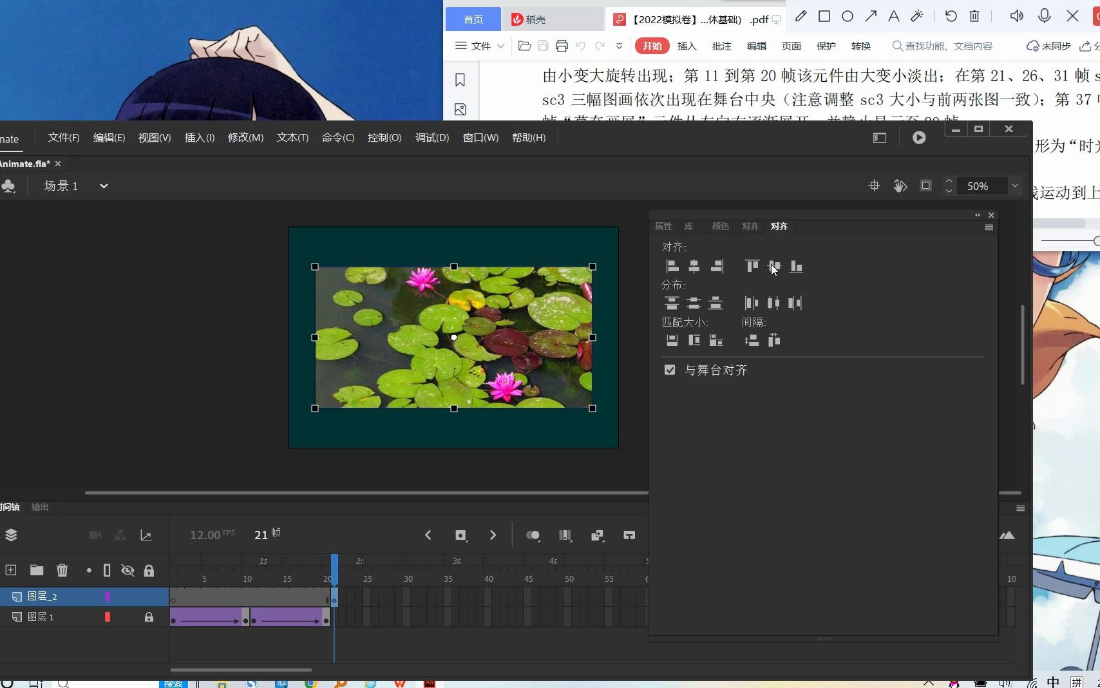This screenshot has width=1100, height=688.
Task: Open Align panel options menu
Action: pos(989,227)
